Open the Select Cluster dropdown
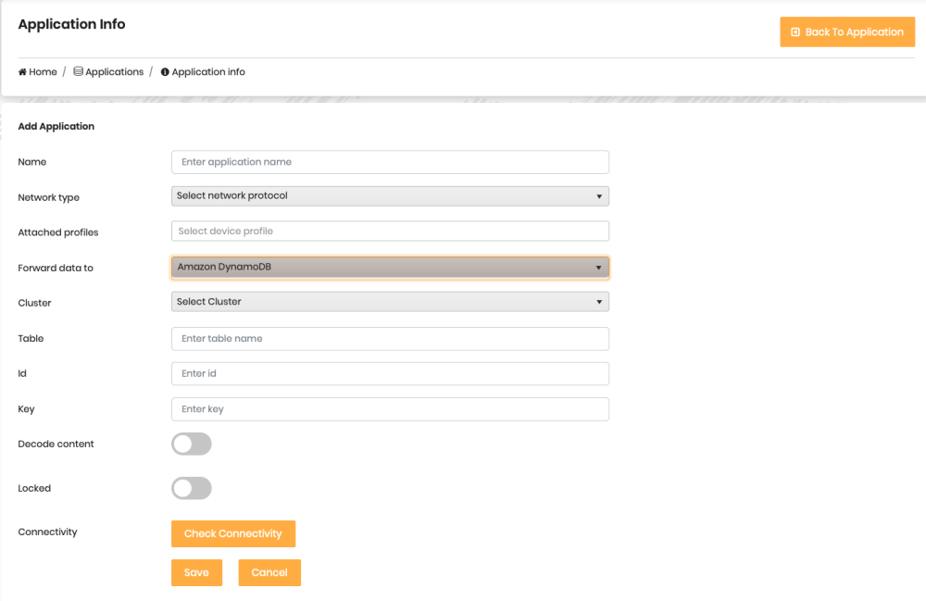926x601 pixels. (x=390, y=302)
